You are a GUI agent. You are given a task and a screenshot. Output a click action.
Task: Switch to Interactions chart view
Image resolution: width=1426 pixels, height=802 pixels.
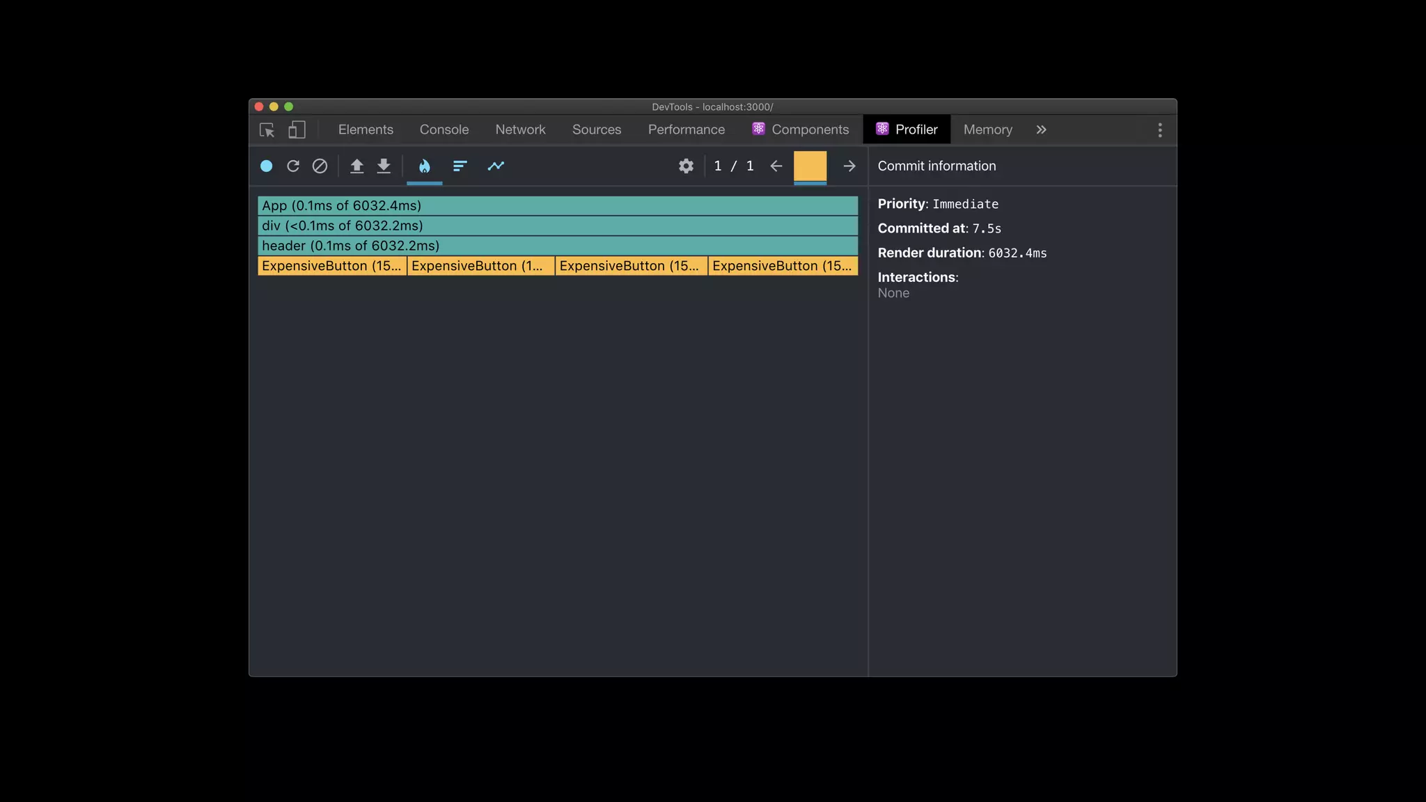coord(496,166)
